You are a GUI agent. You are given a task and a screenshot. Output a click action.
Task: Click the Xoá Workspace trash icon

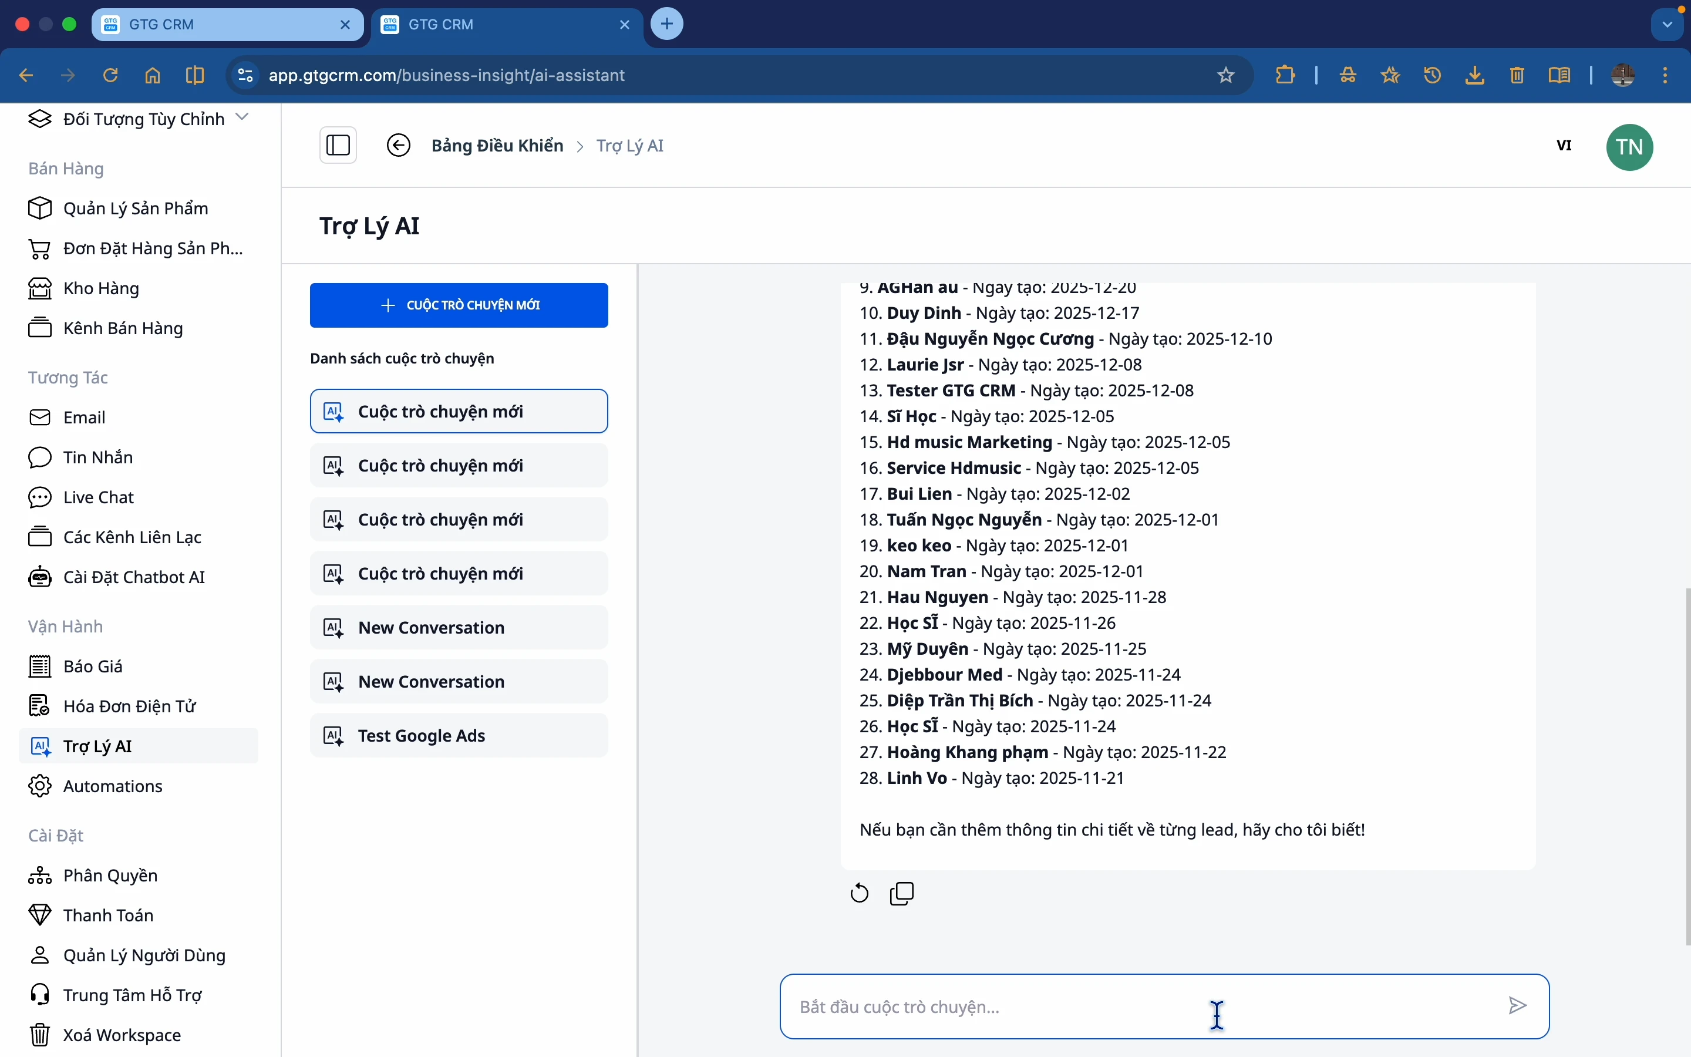[40, 1035]
